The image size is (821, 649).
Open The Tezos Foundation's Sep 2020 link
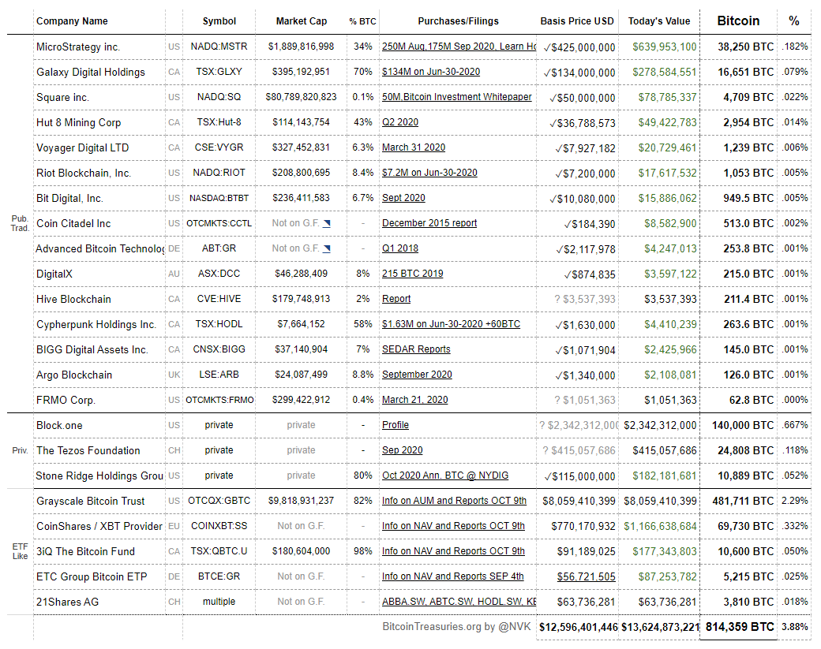(x=402, y=450)
